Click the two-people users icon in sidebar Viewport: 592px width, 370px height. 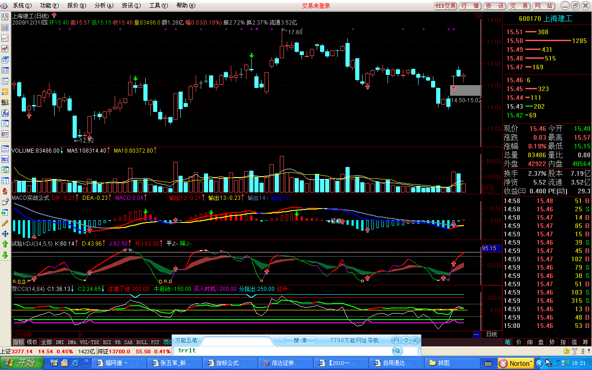click(x=5, y=102)
